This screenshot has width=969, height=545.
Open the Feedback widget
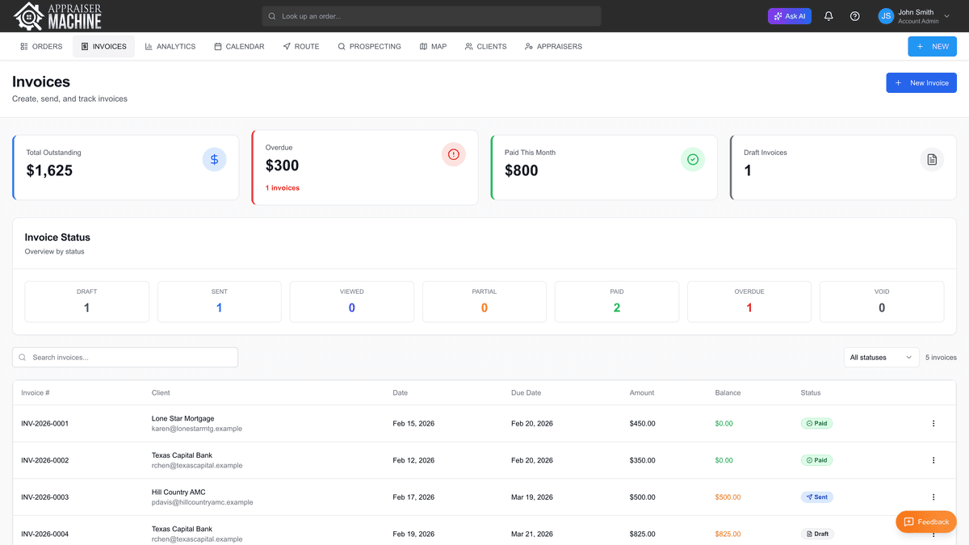click(925, 522)
